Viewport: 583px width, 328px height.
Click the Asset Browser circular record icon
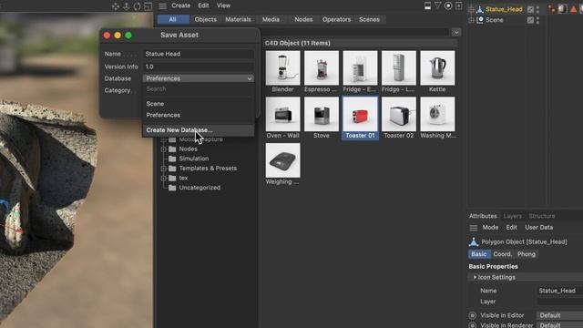448,5
